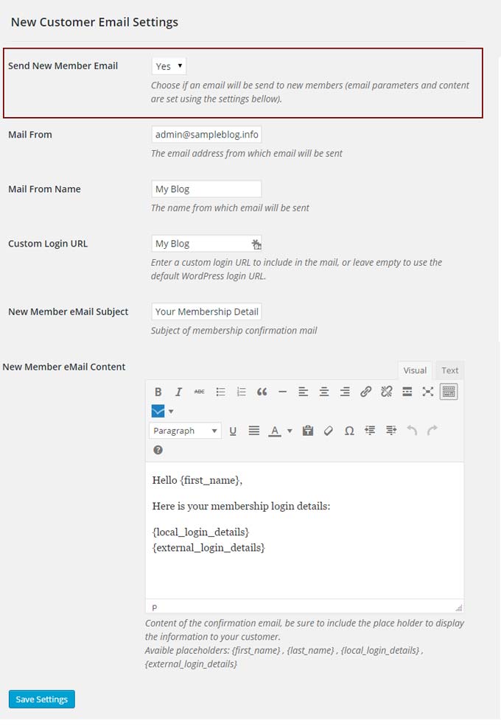Undo last editor action
The width and height of the screenshot is (501, 726).
click(412, 431)
